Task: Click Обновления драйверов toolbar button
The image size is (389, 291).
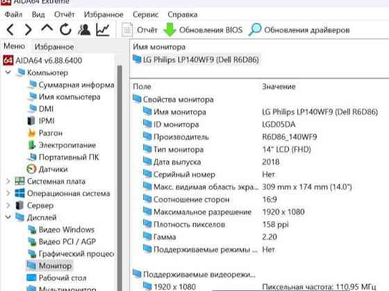Action: pyautogui.click(x=307, y=30)
